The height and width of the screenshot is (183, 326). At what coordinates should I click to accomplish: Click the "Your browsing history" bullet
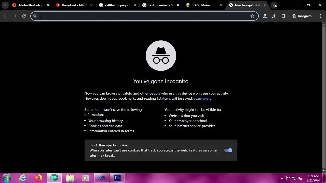click(x=105, y=121)
